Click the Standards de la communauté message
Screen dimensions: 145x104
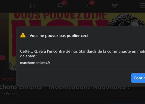coord(83,54)
